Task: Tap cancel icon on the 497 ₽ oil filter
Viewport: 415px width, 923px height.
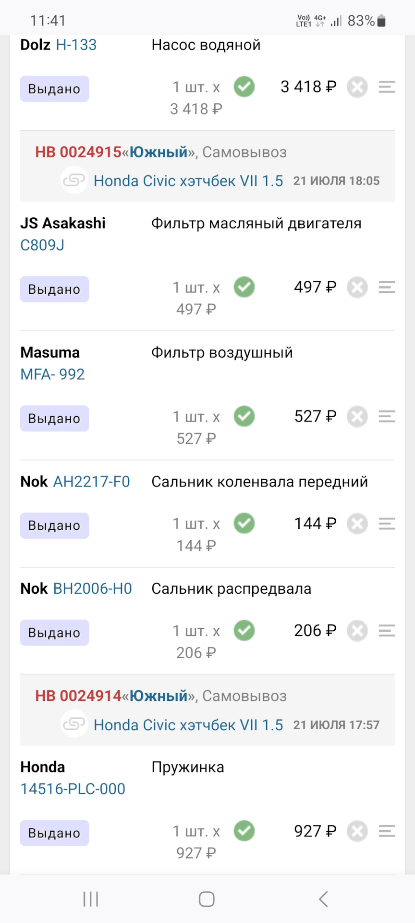Action: pos(357,287)
